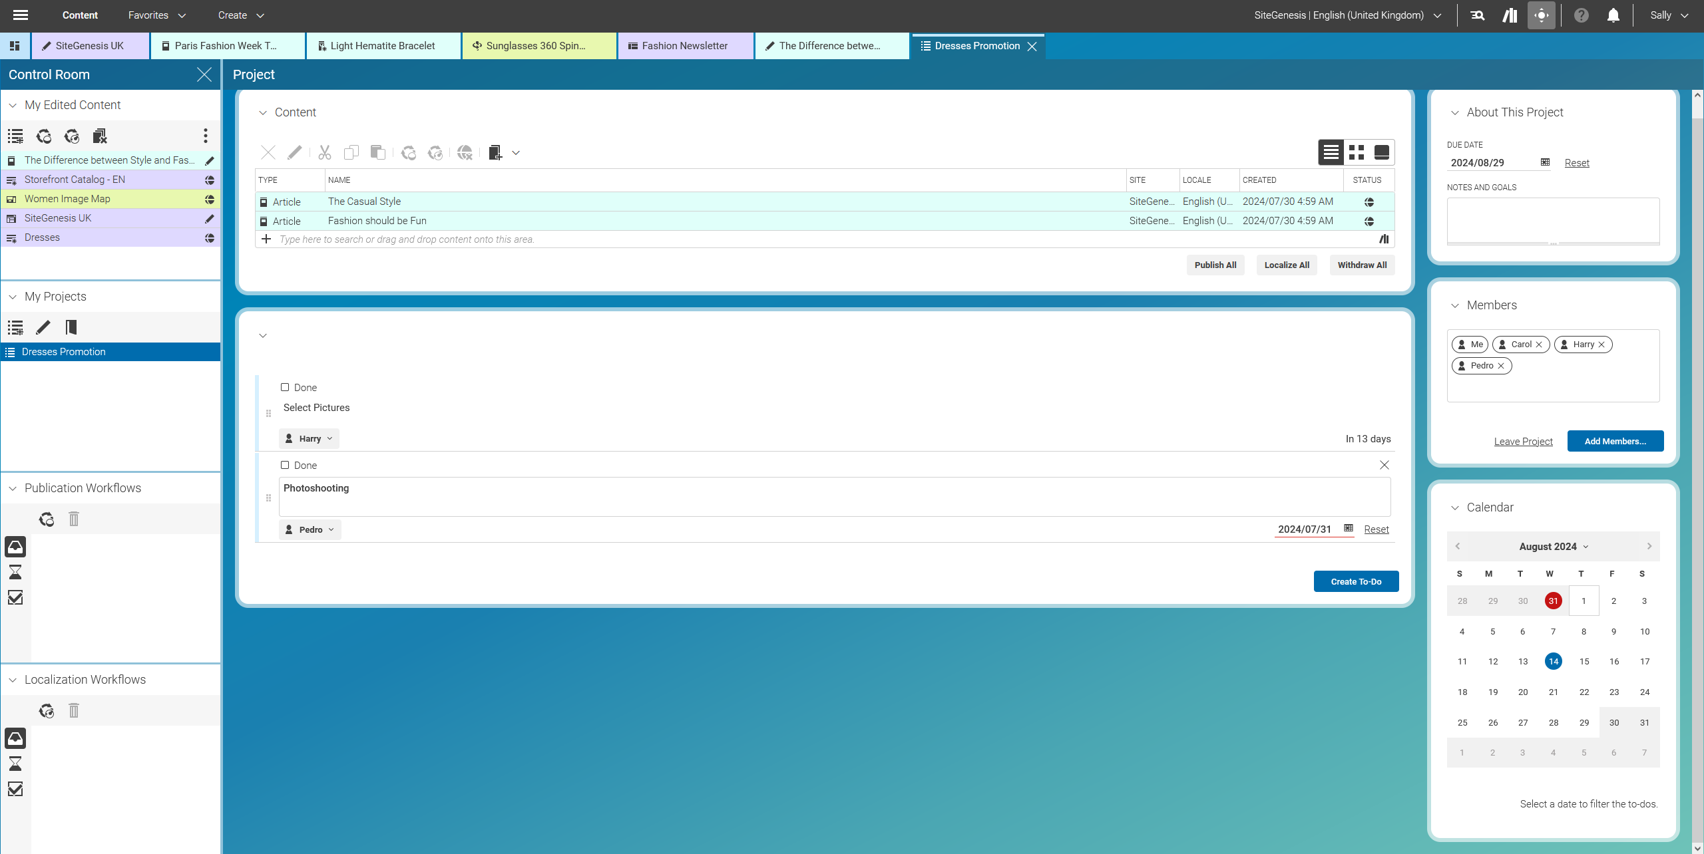1704x854 pixels.
Task: Click the Create To-Do button
Action: coord(1355,581)
